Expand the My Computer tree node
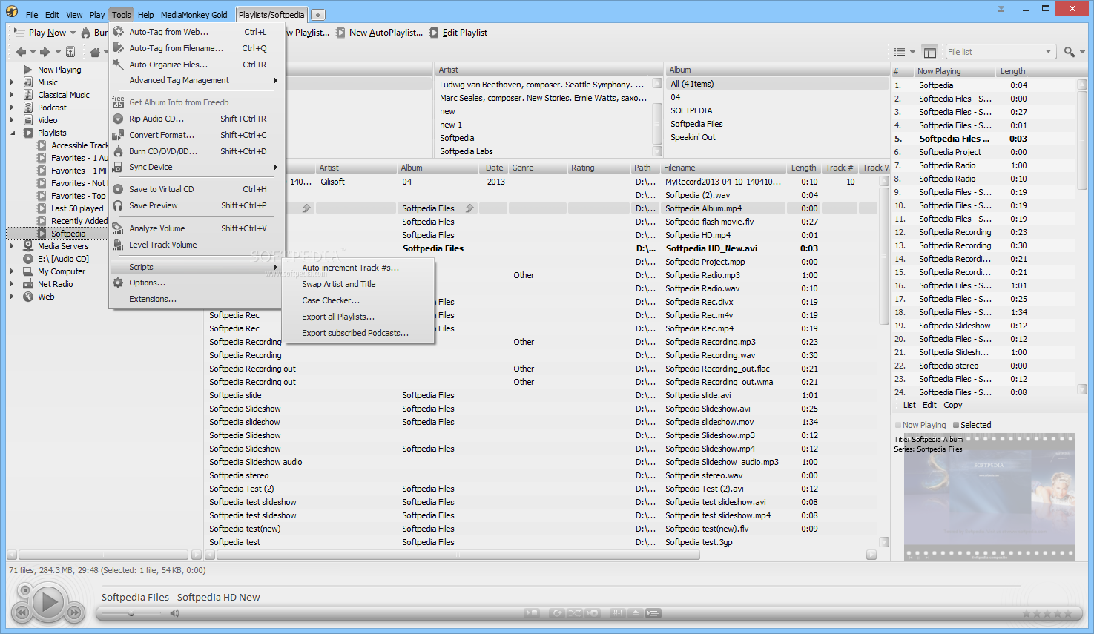This screenshot has width=1094, height=634. click(12, 271)
